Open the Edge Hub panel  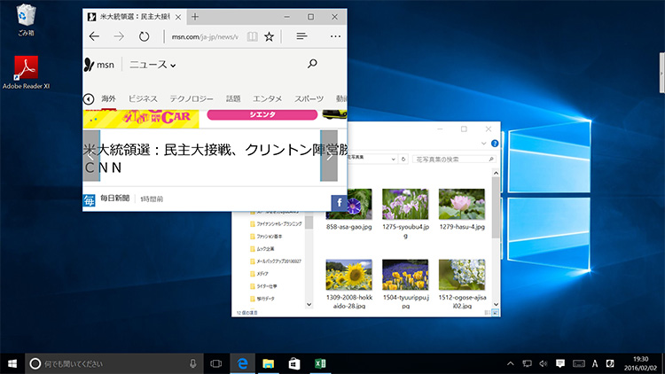(x=301, y=36)
